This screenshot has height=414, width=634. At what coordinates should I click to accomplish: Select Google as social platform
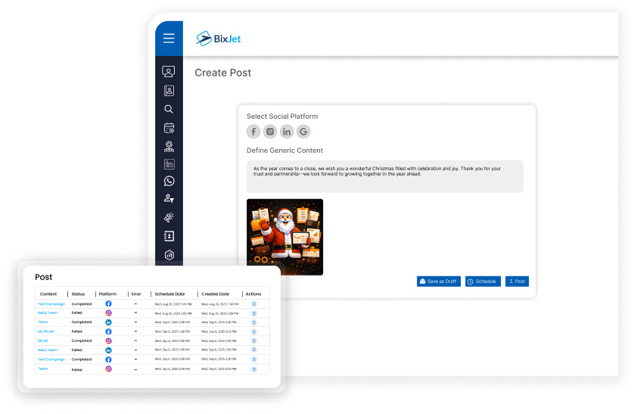click(x=303, y=132)
